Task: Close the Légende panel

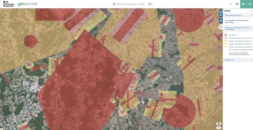Action: (252, 11)
